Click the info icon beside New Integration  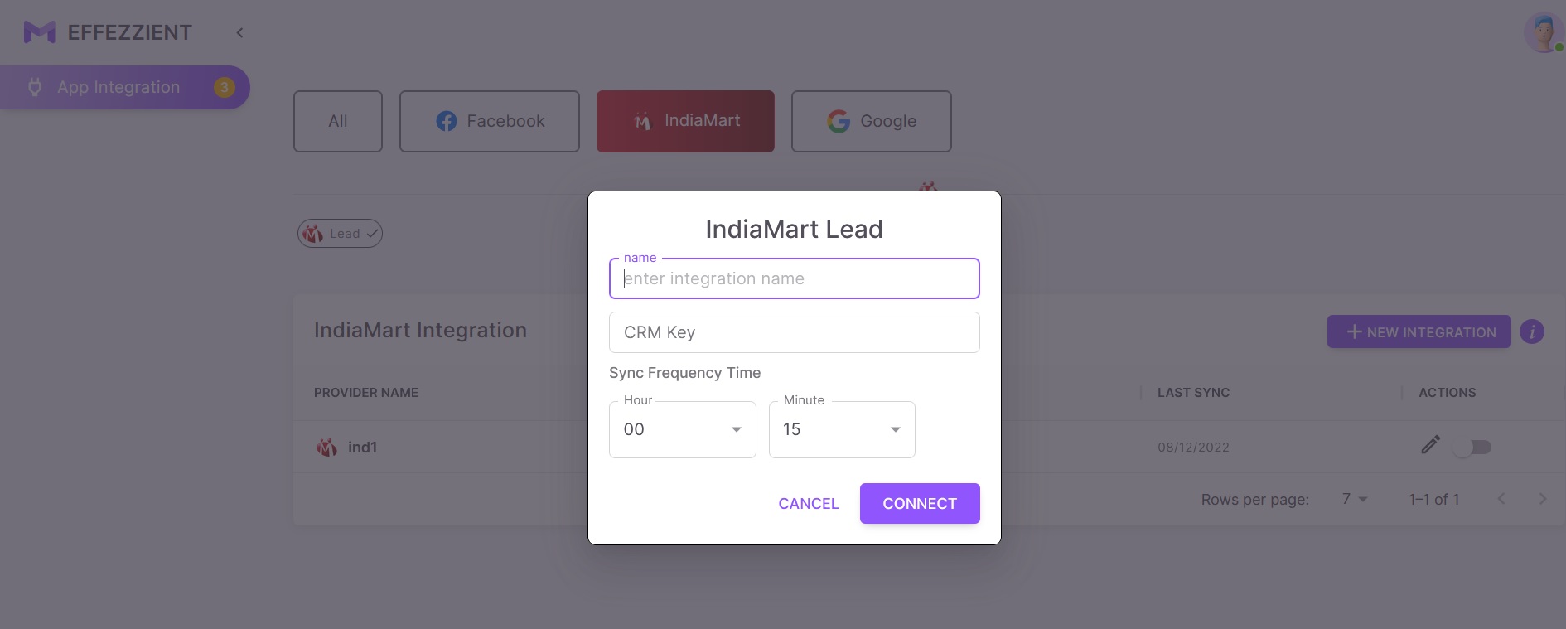pyautogui.click(x=1532, y=331)
